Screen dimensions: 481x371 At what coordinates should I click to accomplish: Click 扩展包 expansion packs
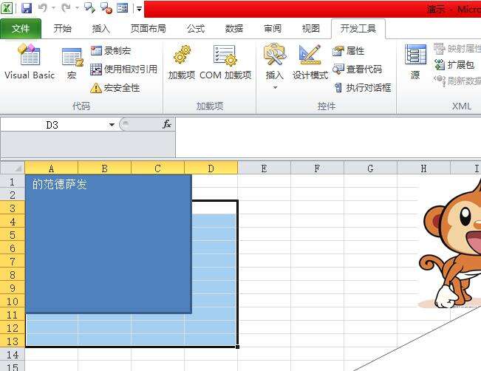point(454,65)
